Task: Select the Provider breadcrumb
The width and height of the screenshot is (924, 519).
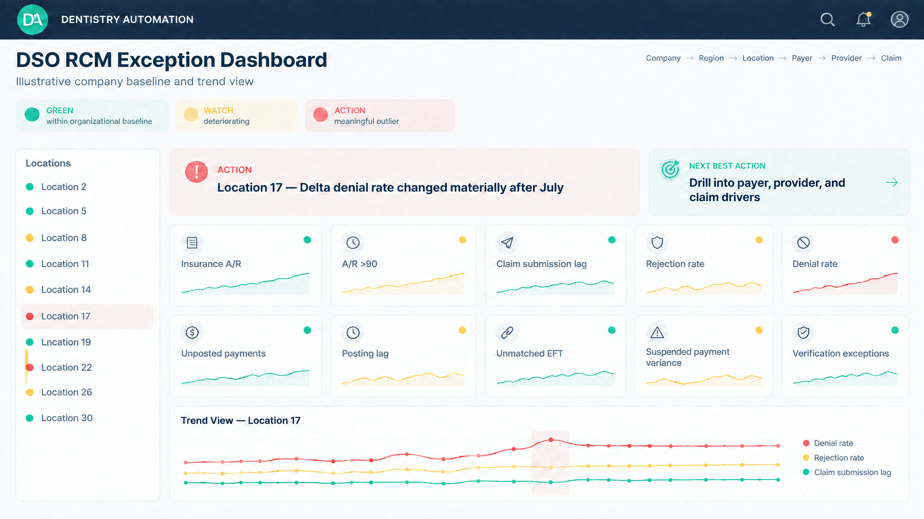Action: click(846, 58)
